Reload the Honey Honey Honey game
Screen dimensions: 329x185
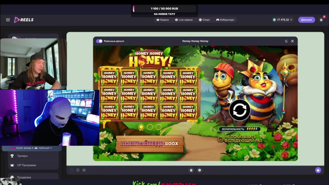(286, 41)
